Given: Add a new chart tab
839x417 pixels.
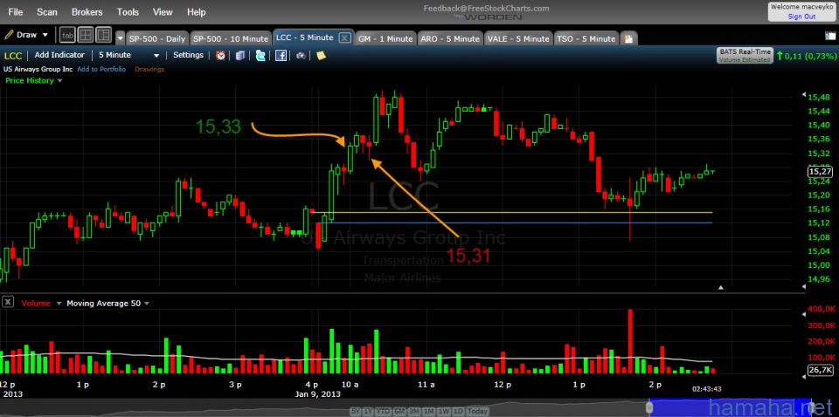Looking at the screenshot, I should coord(628,38).
